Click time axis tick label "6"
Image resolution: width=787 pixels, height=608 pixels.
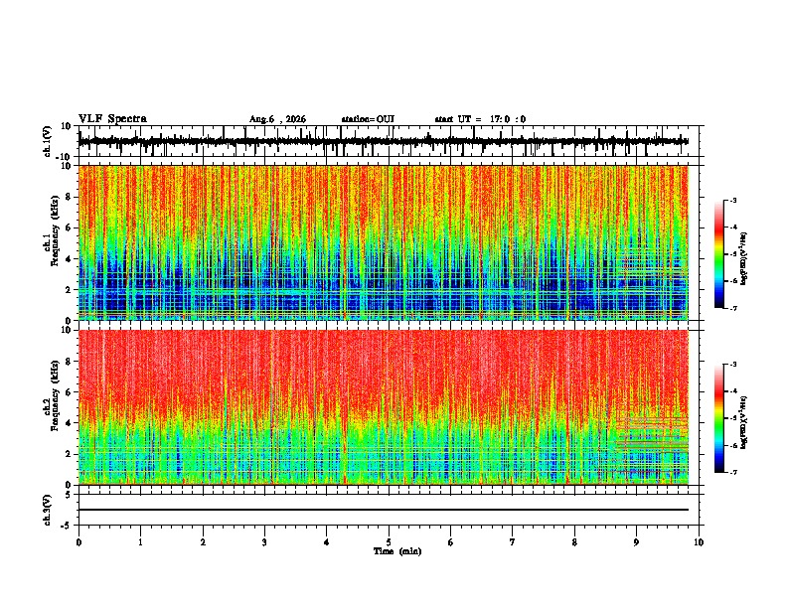450,542
